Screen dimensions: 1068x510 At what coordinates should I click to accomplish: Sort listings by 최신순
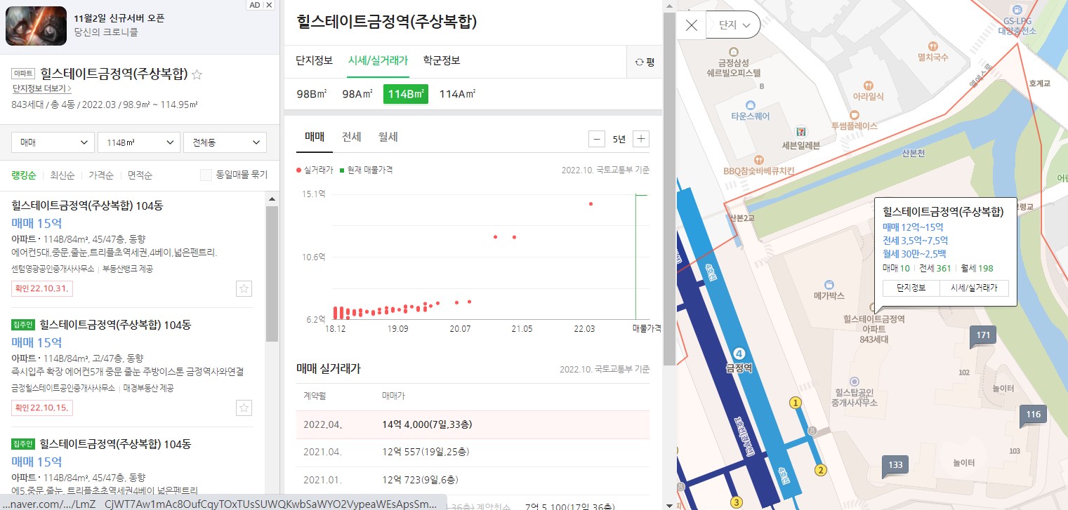pyautogui.click(x=62, y=175)
